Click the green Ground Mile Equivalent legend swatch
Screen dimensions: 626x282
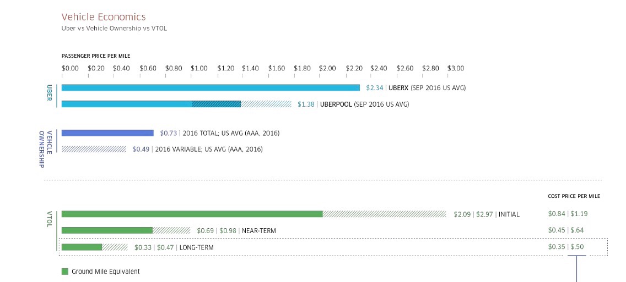point(64,272)
